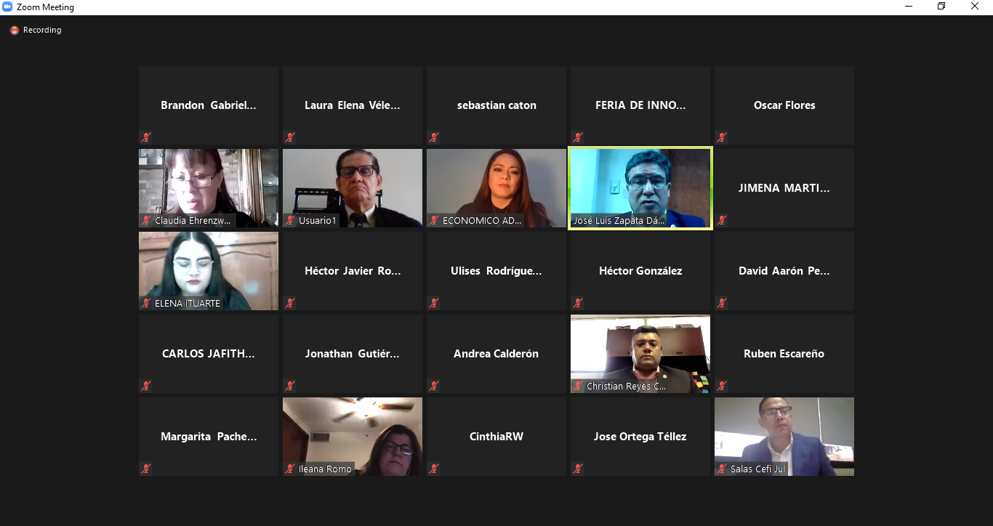Select the Usuario1 video tile
The height and width of the screenshot is (526, 993).
coord(353,188)
